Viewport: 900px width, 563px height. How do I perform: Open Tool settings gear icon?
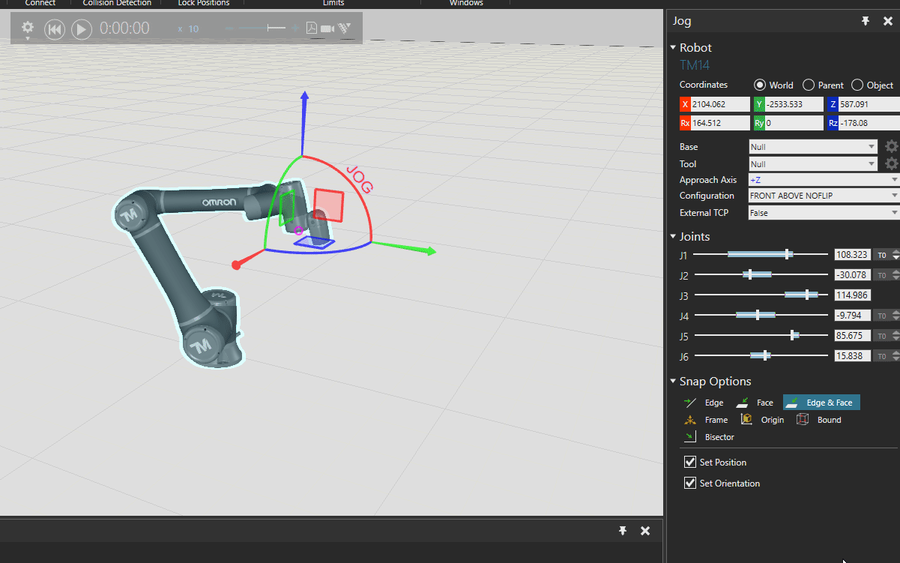[891, 163]
